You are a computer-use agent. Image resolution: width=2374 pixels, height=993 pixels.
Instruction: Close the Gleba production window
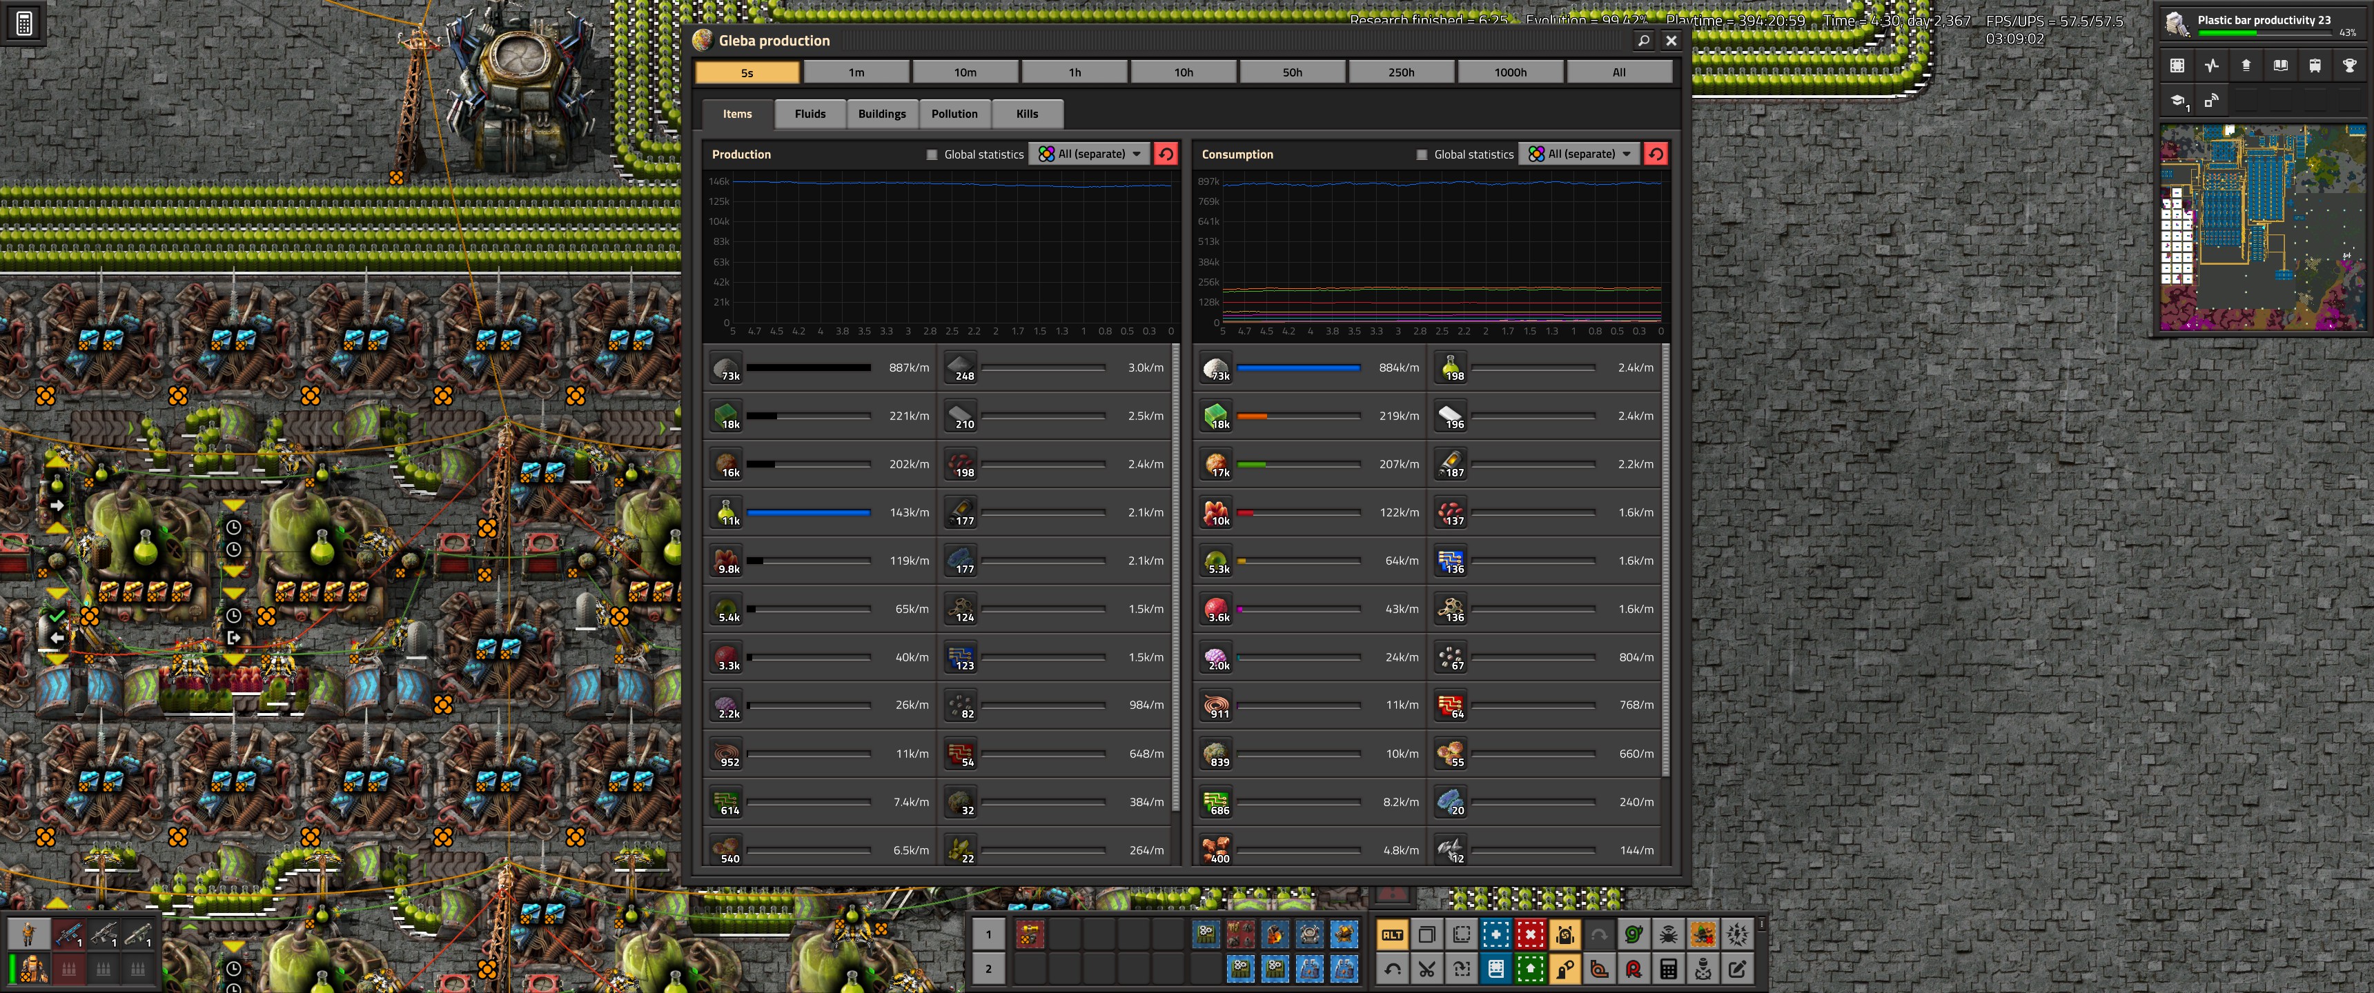point(1671,41)
